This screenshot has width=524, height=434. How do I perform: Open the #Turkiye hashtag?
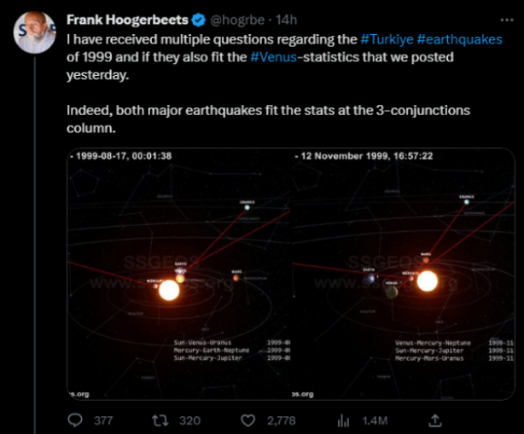pos(387,39)
